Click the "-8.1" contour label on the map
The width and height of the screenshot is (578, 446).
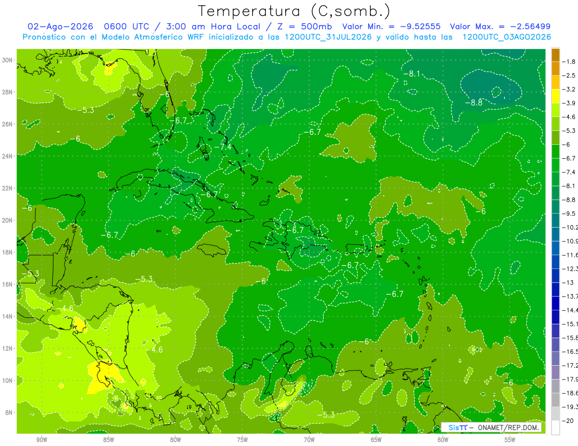[x=412, y=74]
